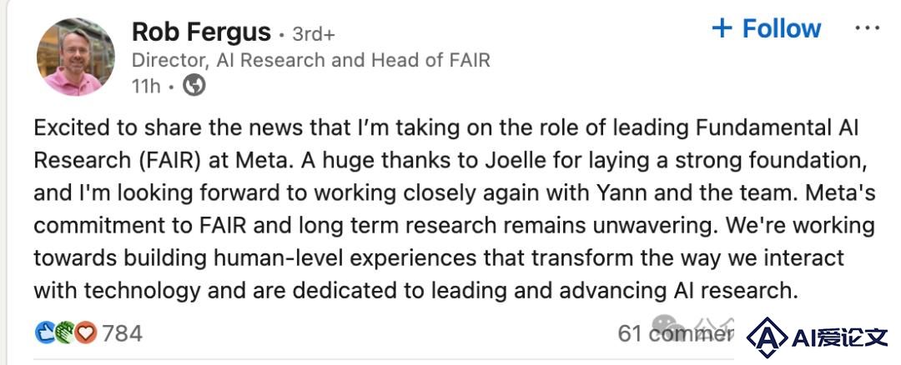The image size is (901, 365).
Task: Click the green clapping celebrate reaction icon
Action: (65, 332)
